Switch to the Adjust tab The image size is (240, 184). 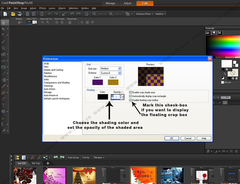pyautogui.click(x=128, y=3)
